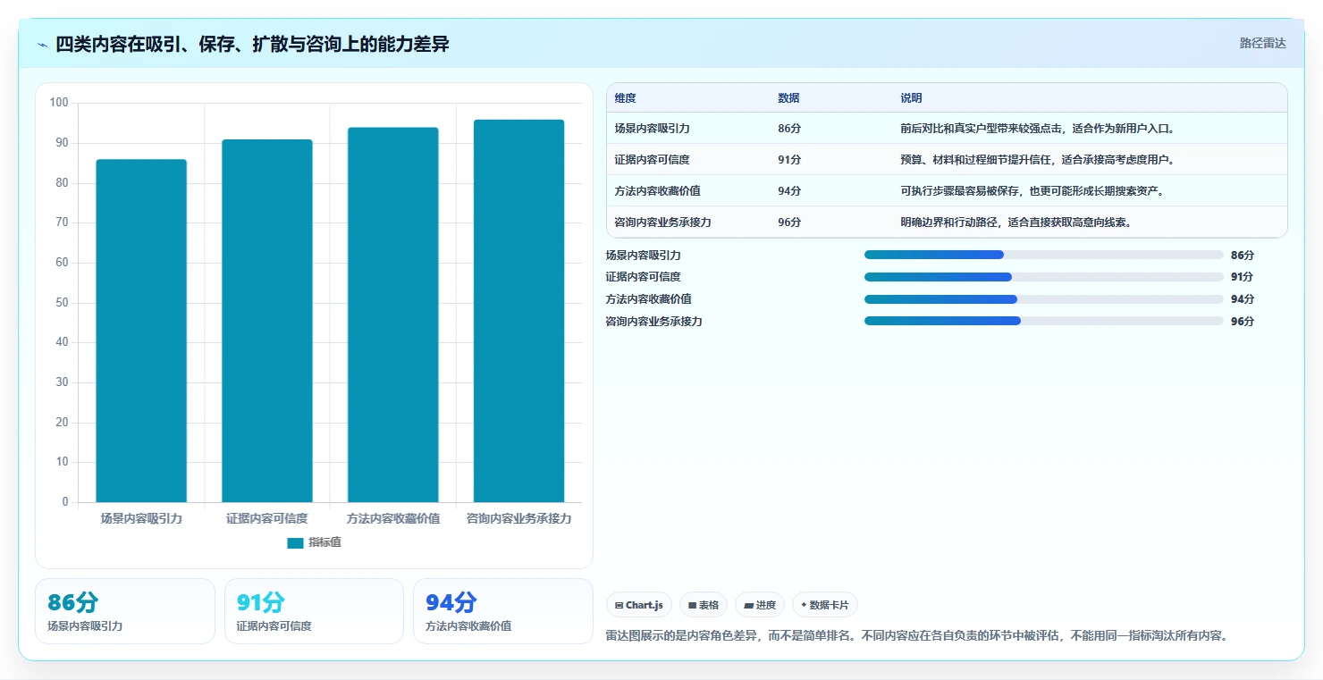Click the 证据内容可信度 bar in the chart
The width and height of the screenshot is (1323, 680).
pos(267,321)
